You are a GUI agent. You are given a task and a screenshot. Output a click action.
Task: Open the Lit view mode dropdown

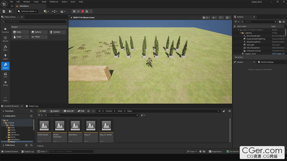pyautogui.click(x=206, y=18)
